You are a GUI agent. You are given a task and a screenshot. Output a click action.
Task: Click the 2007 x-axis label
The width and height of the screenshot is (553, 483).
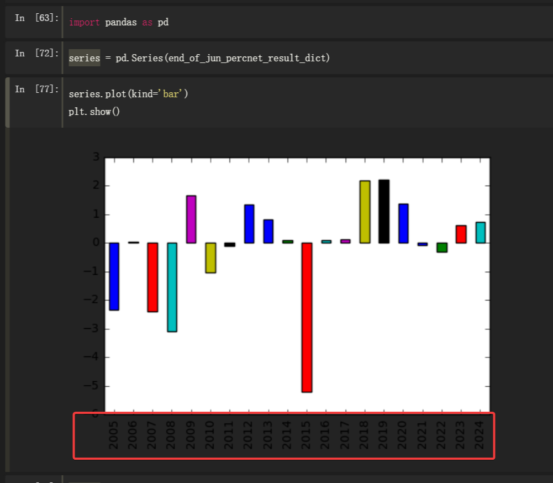[152, 435]
